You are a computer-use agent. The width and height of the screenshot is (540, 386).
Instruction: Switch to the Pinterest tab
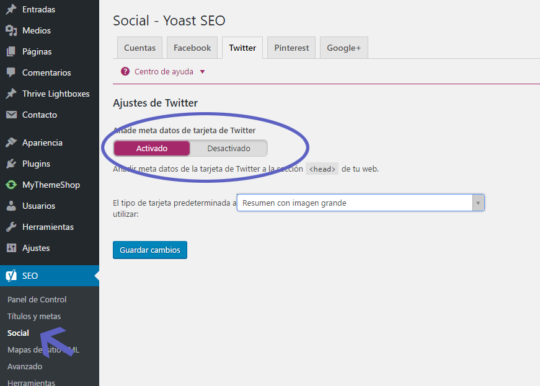291,48
